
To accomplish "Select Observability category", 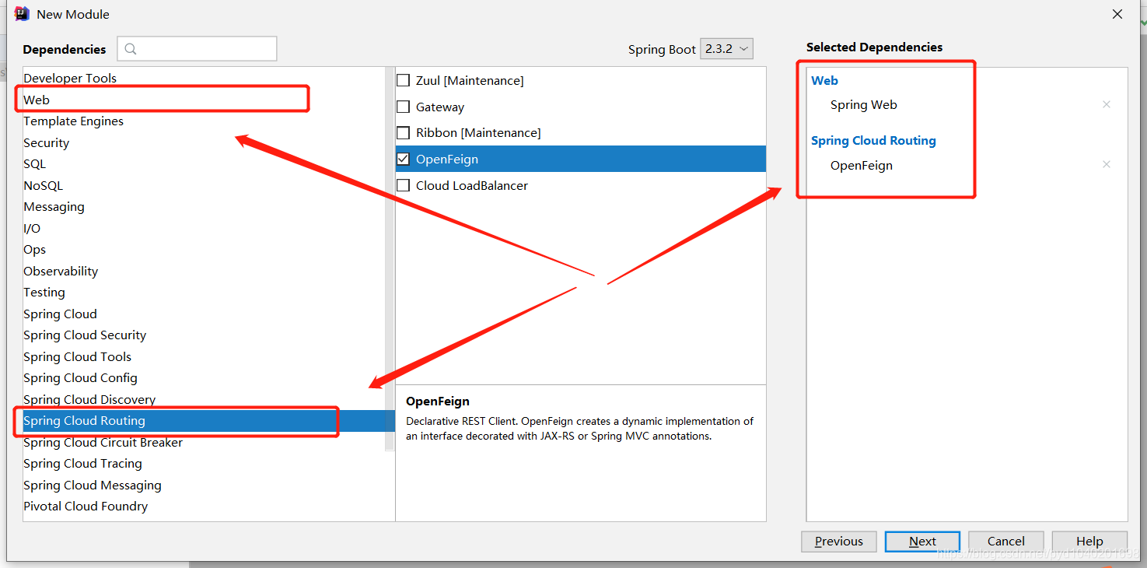I will (x=61, y=271).
